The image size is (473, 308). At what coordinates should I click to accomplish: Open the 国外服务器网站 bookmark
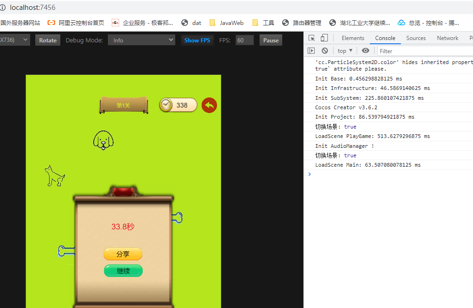click(x=20, y=23)
